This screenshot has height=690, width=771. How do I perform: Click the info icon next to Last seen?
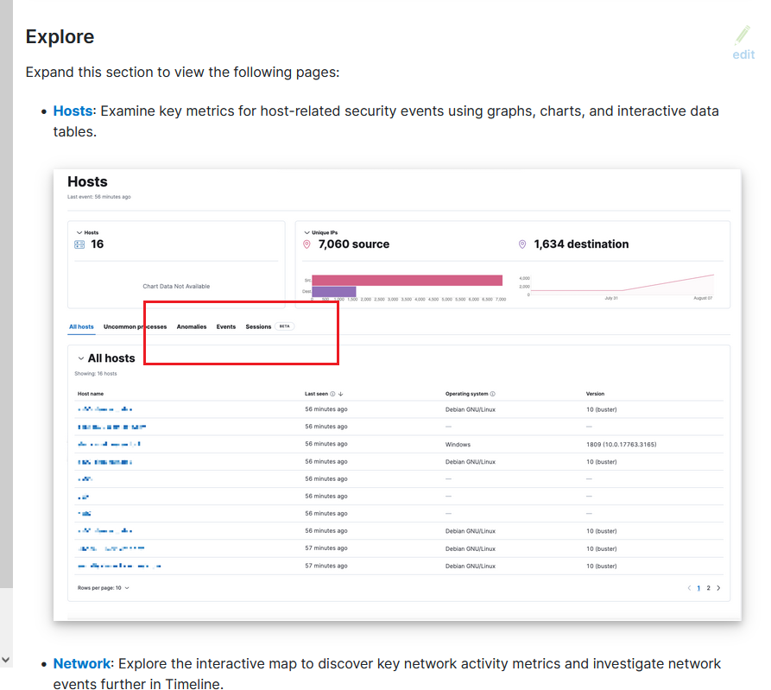point(333,394)
